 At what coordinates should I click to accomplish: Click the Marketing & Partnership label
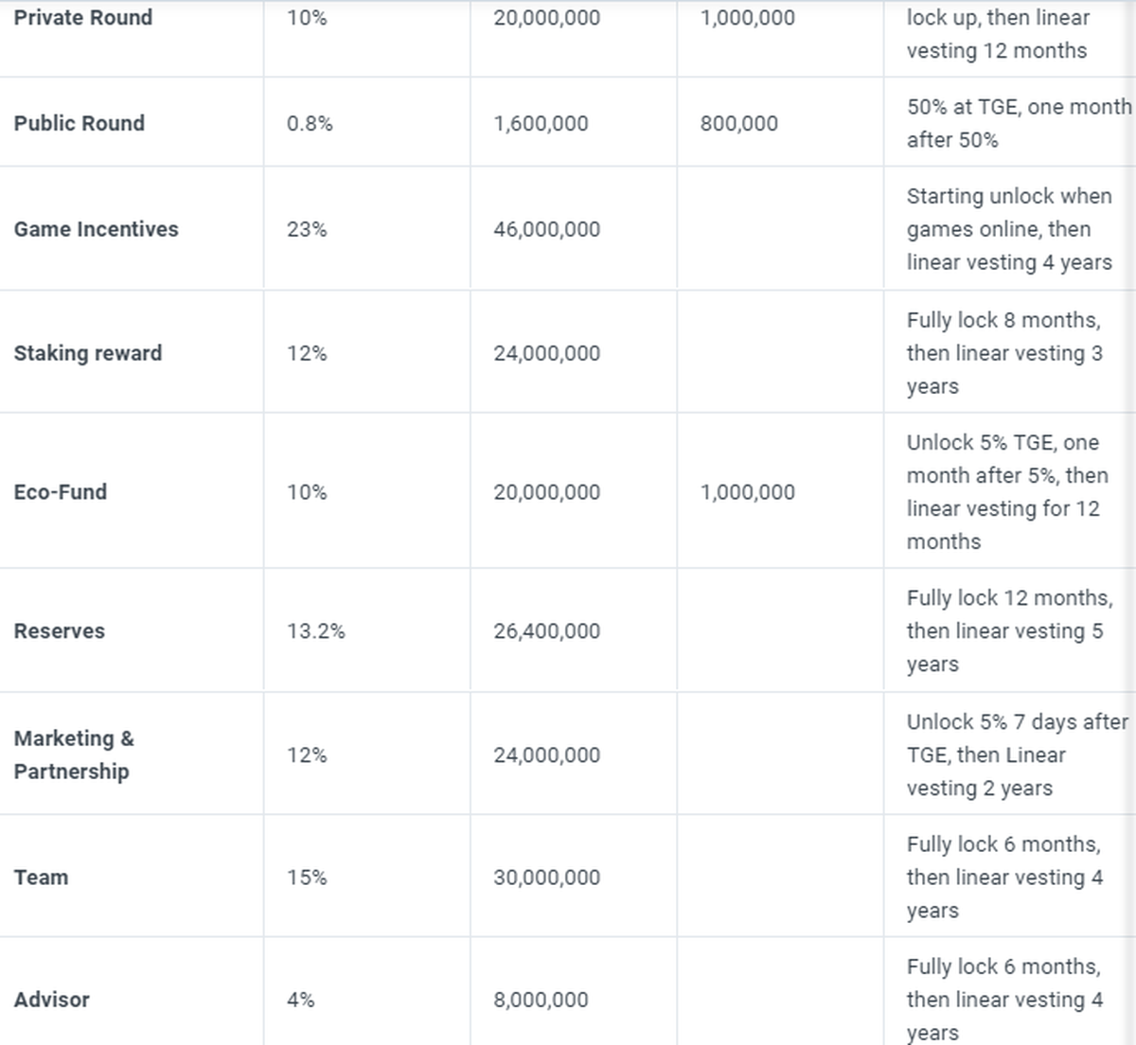pyautogui.click(x=74, y=754)
